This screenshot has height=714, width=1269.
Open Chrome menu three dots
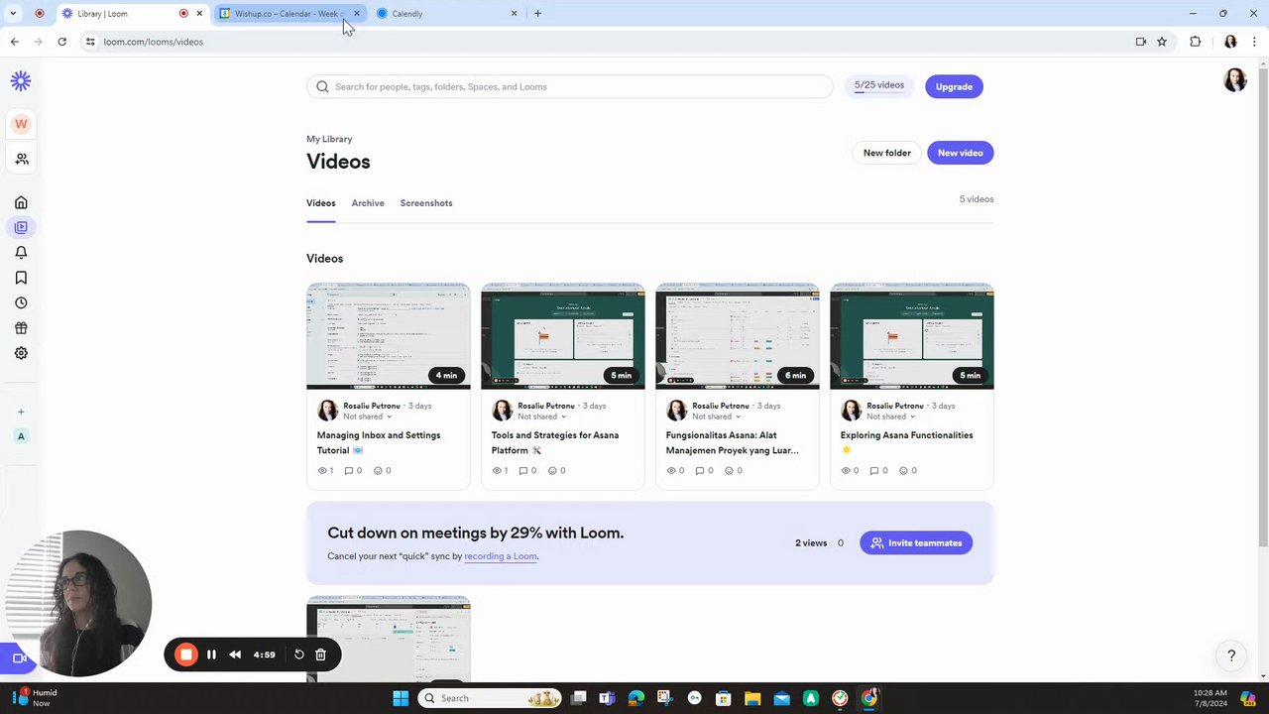[1254, 42]
